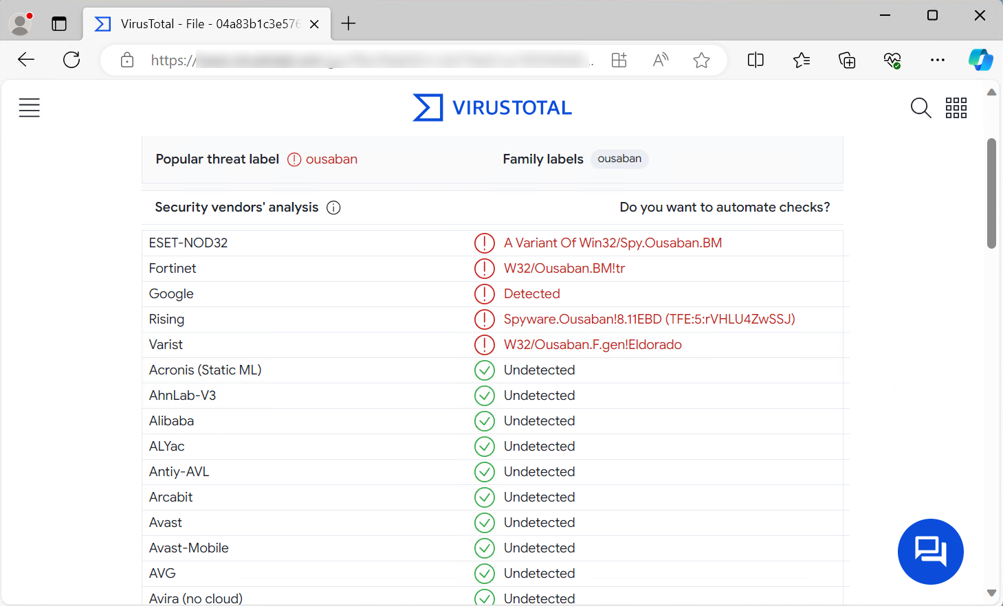
Task: Toggle split screen view in browser
Action: pos(756,60)
